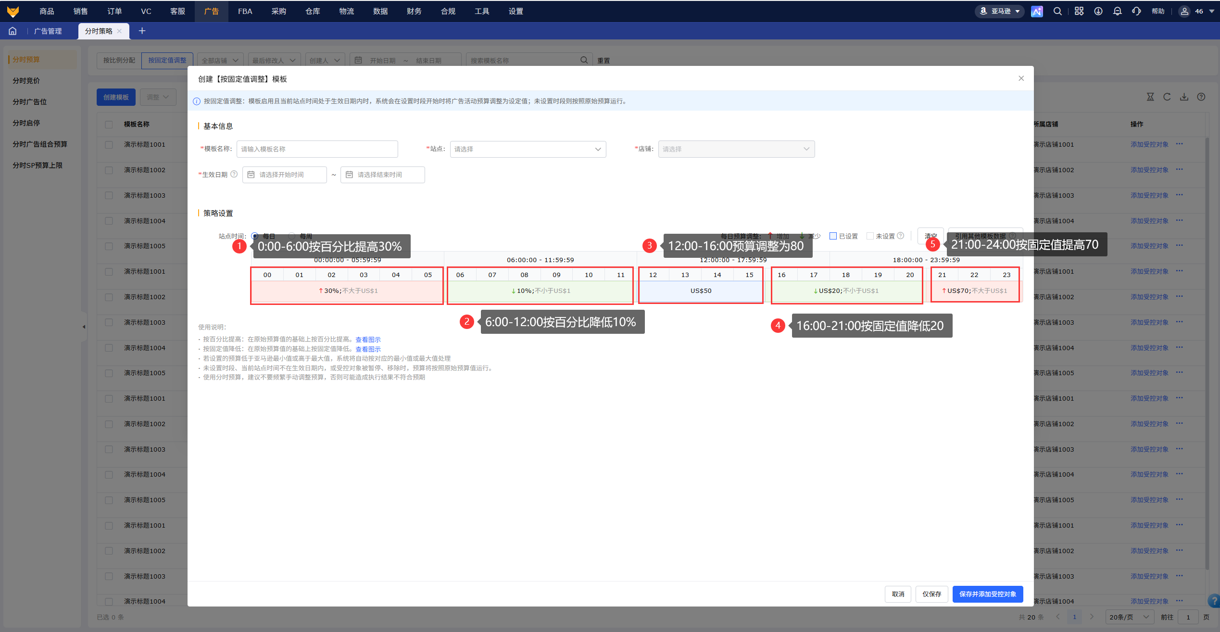Select the 每周 radio option
Image resolution: width=1220 pixels, height=632 pixels.
tap(292, 236)
